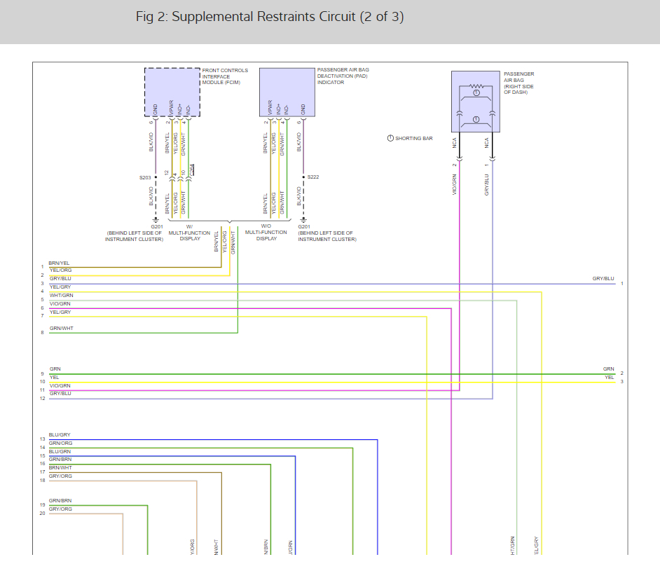Click the G201 ground symbol under S222
Screen dimensions: 660x571
coord(303,220)
